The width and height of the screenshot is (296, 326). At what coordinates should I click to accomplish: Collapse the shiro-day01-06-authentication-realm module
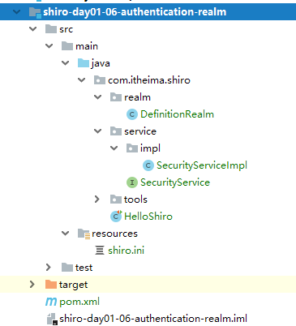17,12
